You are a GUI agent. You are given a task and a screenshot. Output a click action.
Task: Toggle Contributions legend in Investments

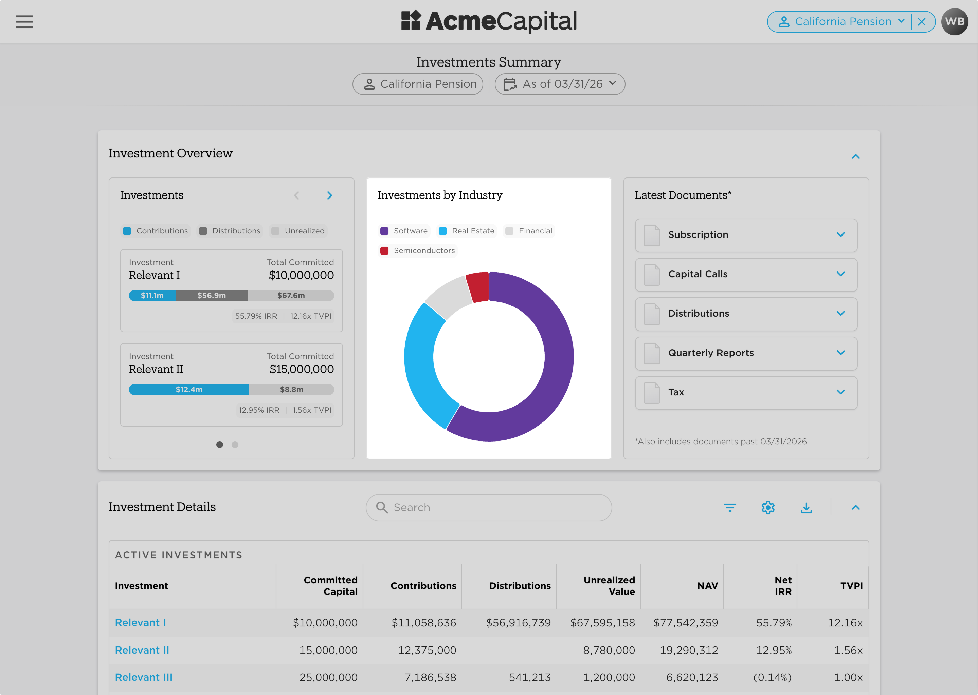pos(156,231)
